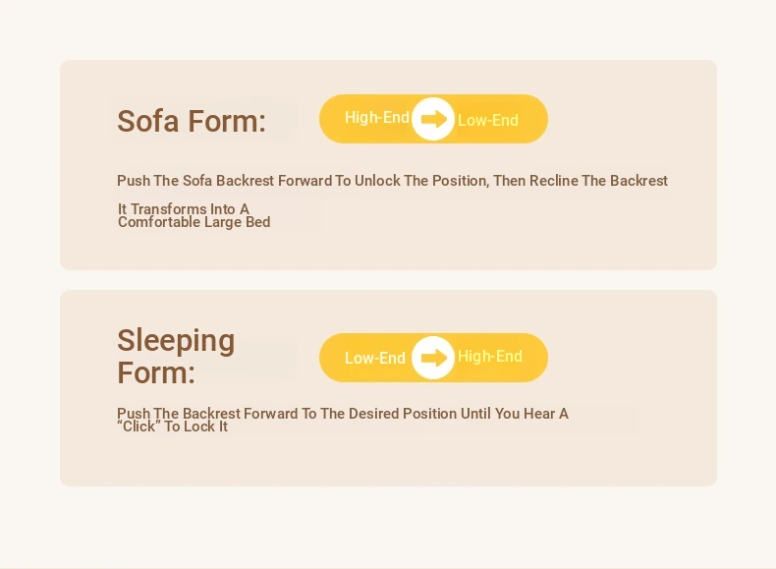This screenshot has height=569, width=776.
Task: Click the "Click" To Lock It text
Action: 172,427
